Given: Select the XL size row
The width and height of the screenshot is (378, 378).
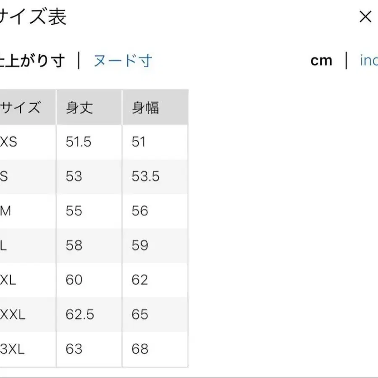Looking at the screenshot, I should click(9, 280).
